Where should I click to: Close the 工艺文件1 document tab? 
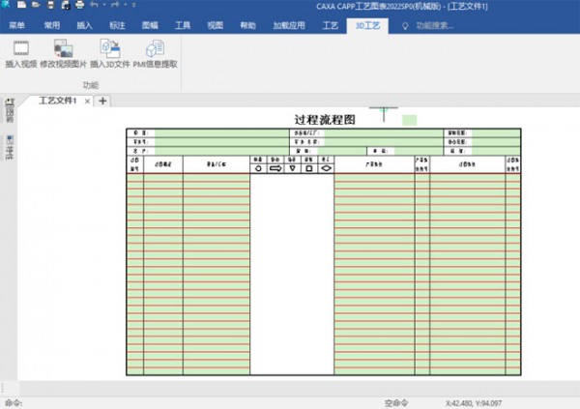[x=87, y=102]
